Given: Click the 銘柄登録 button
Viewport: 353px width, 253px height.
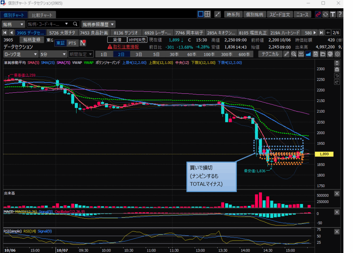Looking at the screenshot, I should pyautogui.click(x=32, y=40).
